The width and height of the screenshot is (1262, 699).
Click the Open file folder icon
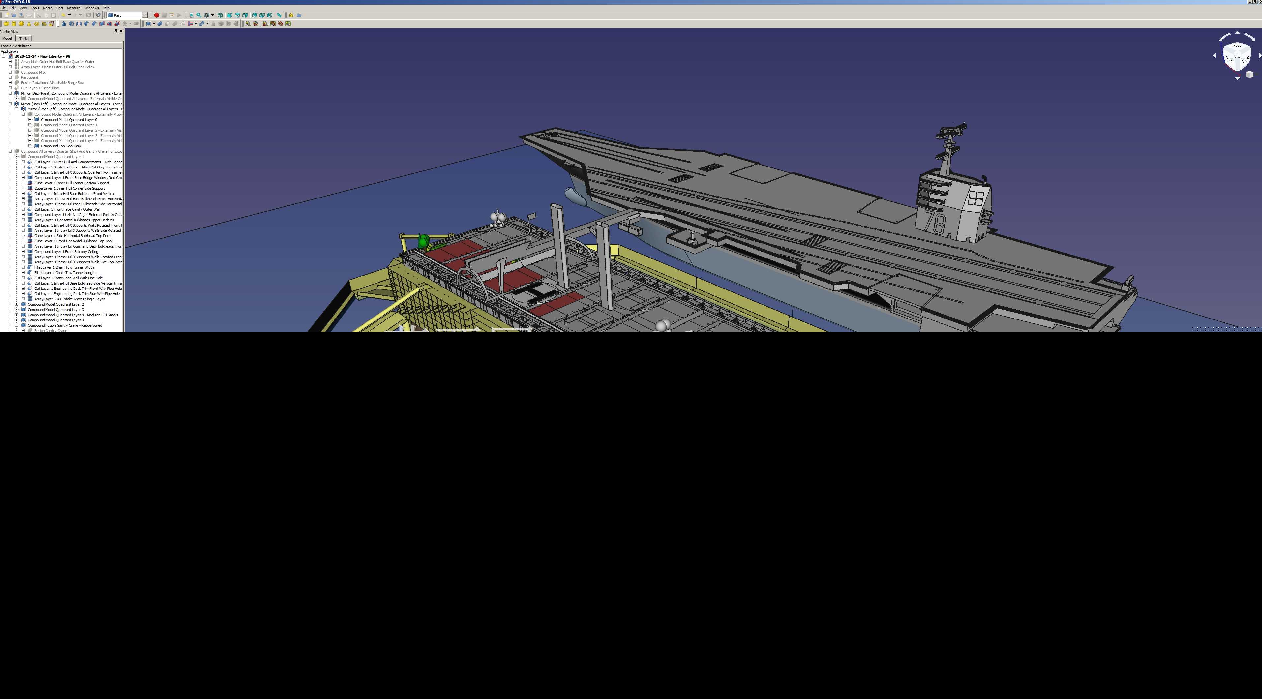tap(14, 15)
